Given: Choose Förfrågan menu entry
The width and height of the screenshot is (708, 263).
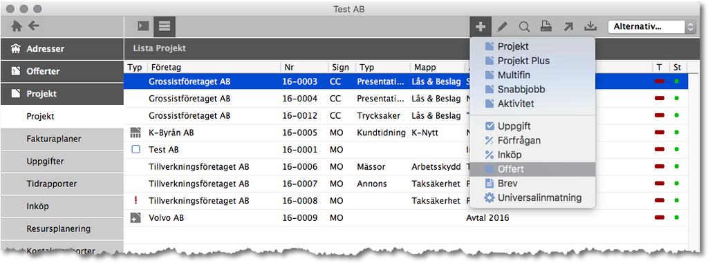Looking at the screenshot, I should [533, 141].
